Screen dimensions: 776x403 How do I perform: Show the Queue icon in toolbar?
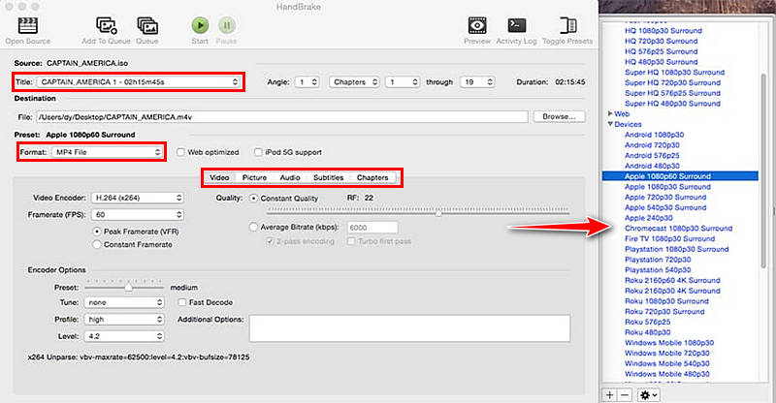pos(147,26)
